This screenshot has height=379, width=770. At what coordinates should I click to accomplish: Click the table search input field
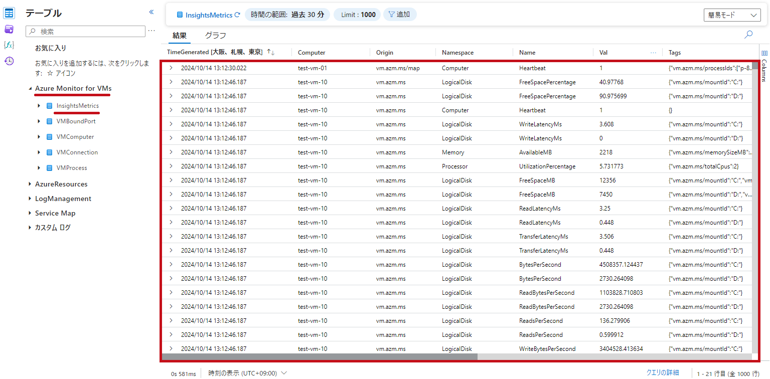[85, 32]
